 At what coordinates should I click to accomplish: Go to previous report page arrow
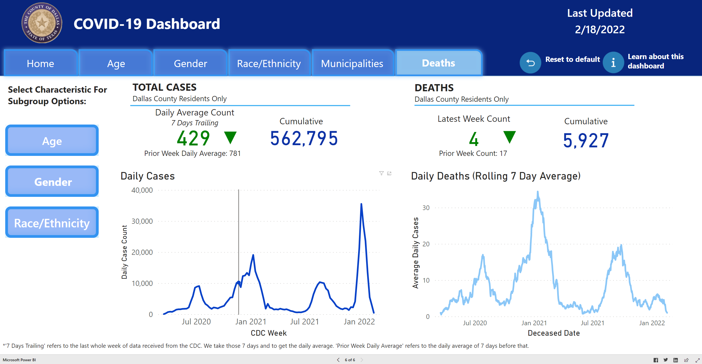(x=338, y=360)
